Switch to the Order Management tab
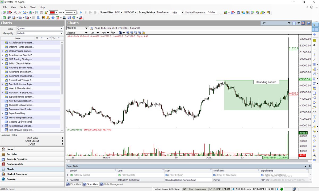319x191 pixels. point(112,184)
